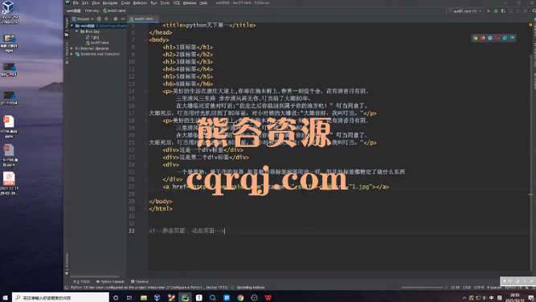
Task: Close test01.html editor tab
Action: point(156,18)
